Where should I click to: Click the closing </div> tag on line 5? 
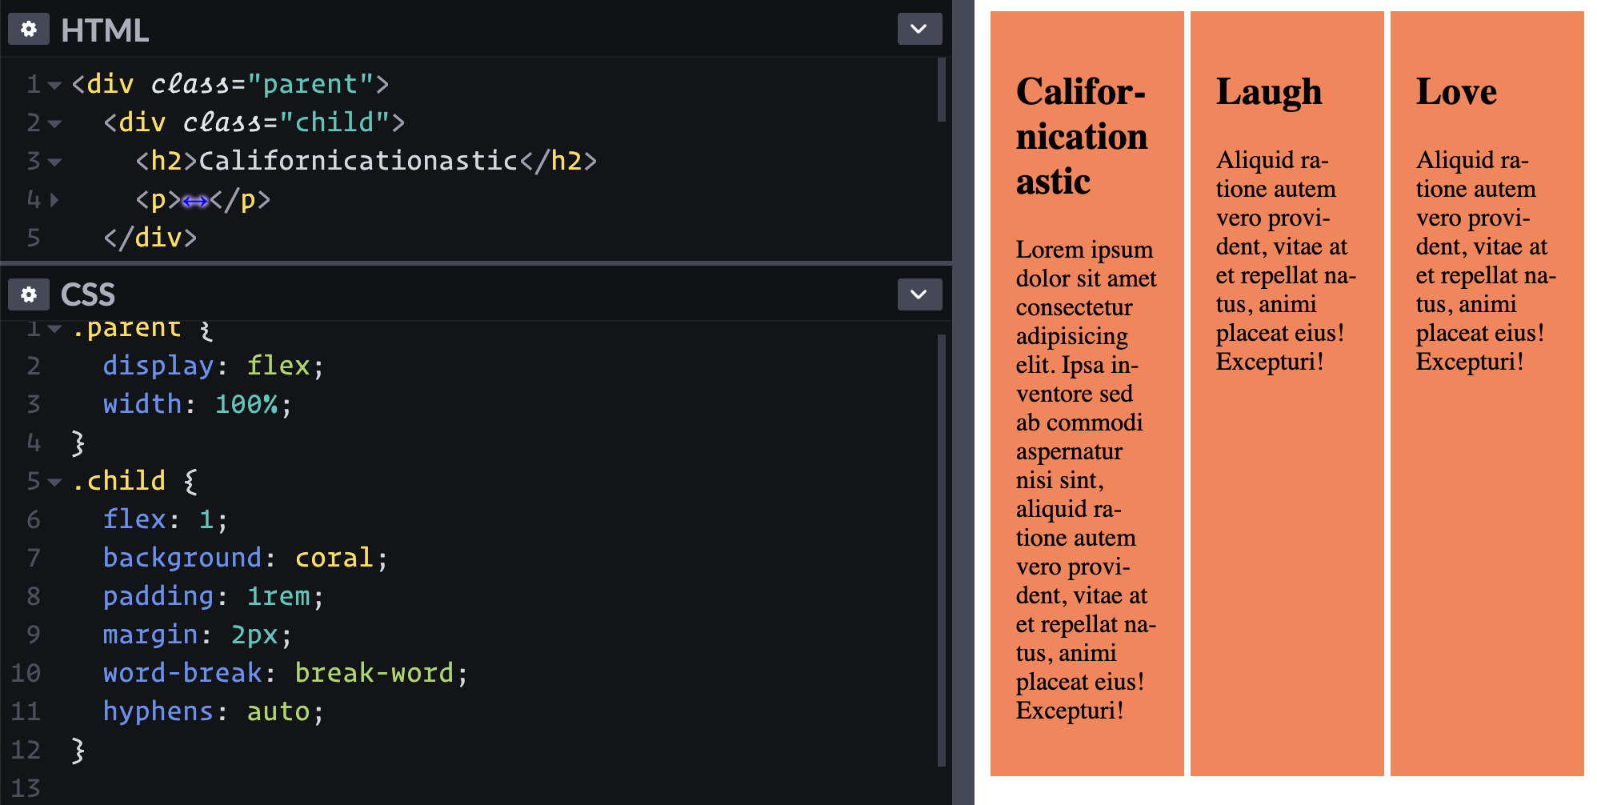150,238
